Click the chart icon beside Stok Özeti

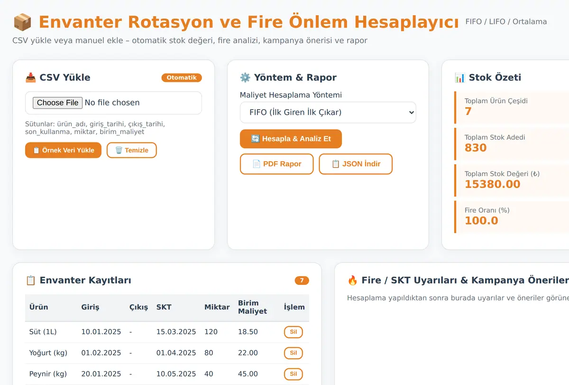point(459,77)
